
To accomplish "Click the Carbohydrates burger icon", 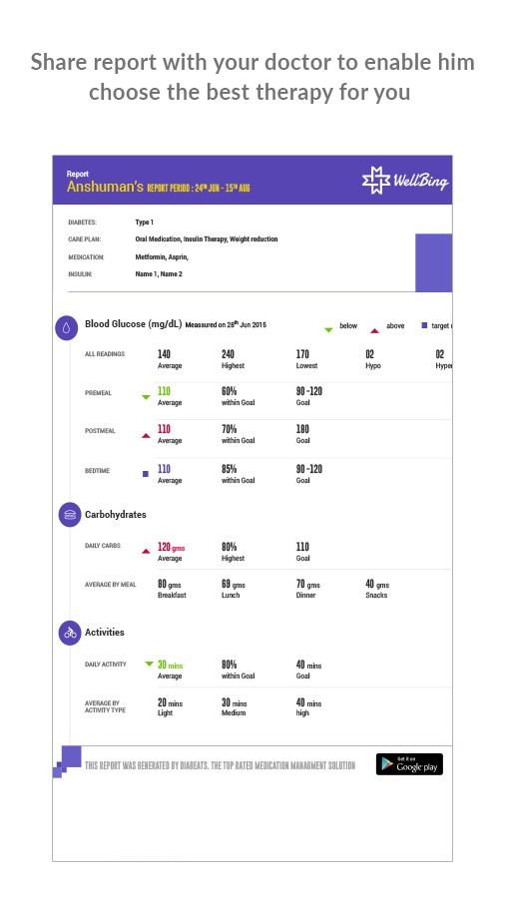I will 70,515.
